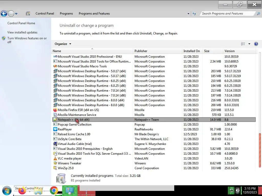
Task: Open the volume icon in system tray
Action: coord(238,190)
